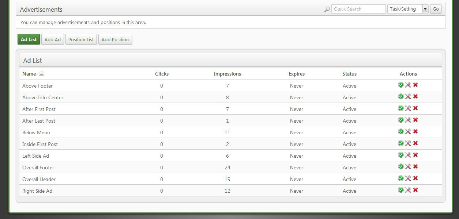
Task: Select the Above Footer name cell
Action: pos(37,86)
